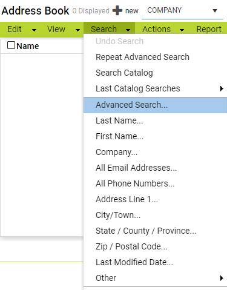Select All Email Addresses... search
Screen dimensions: 227x290
pos(155,168)
